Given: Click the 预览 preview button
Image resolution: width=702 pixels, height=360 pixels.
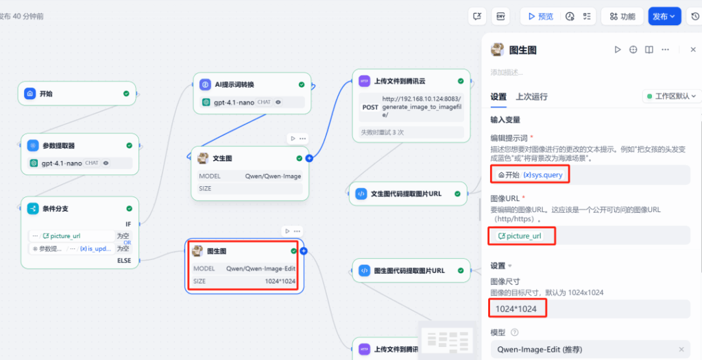Looking at the screenshot, I should coord(539,16).
